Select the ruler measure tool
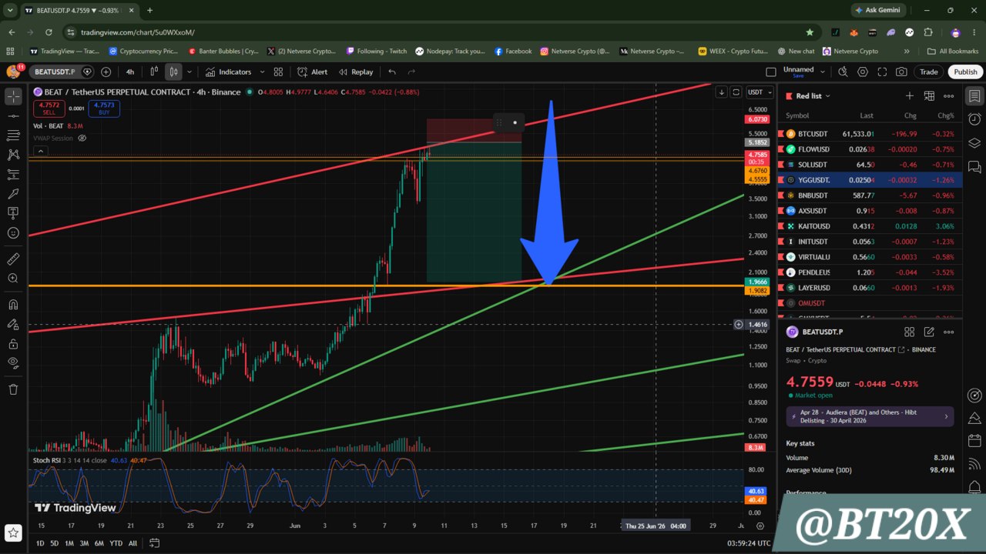This screenshot has height=554, width=986. click(13, 259)
